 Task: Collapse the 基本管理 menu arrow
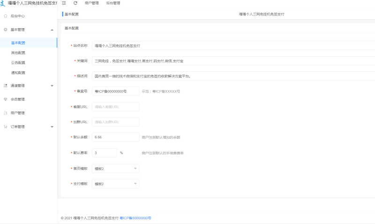click(x=52, y=30)
